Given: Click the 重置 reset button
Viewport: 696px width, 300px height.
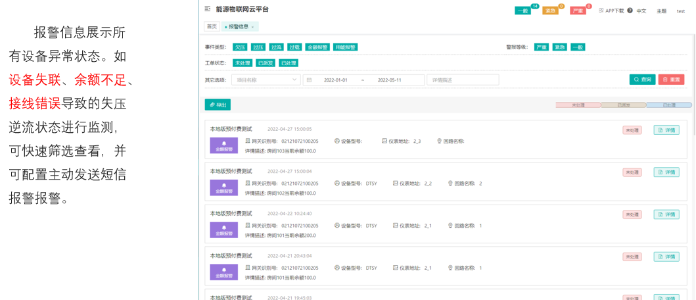Looking at the screenshot, I should [x=671, y=80].
